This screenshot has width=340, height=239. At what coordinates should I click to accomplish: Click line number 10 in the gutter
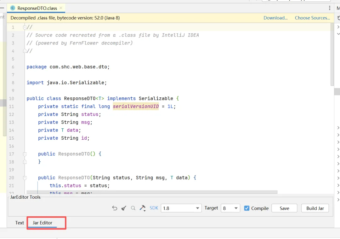pos(11,99)
